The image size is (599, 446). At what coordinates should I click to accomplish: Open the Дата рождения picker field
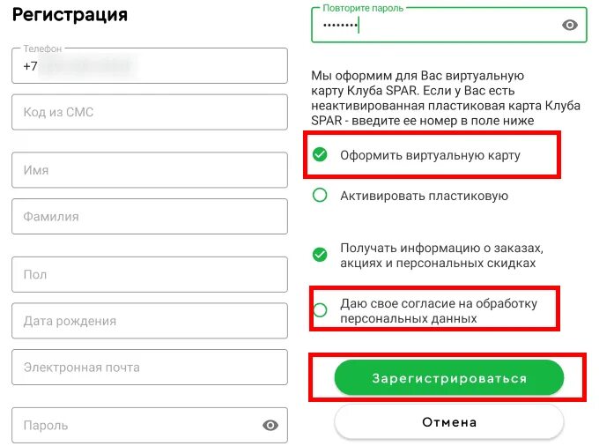[x=150, y=321]
